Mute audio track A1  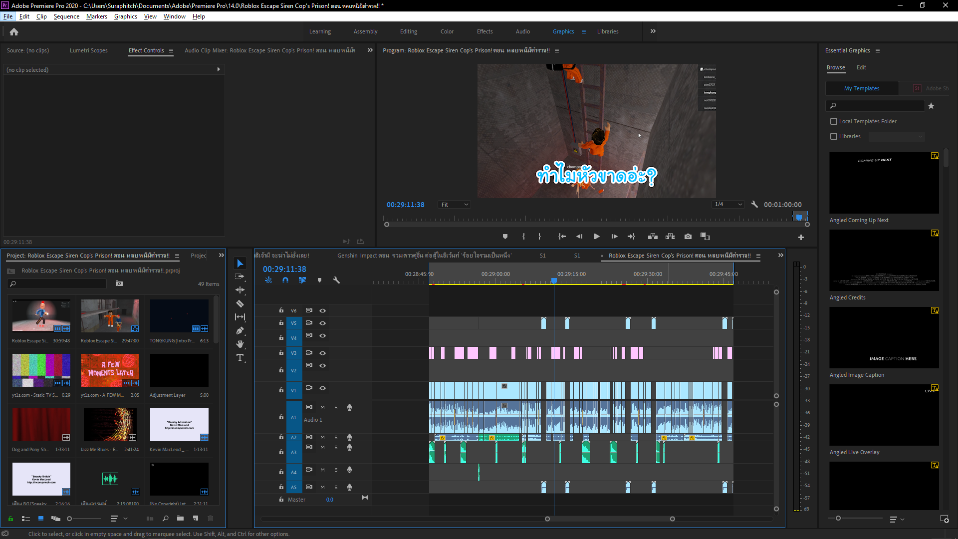click(x=322, y=408)
